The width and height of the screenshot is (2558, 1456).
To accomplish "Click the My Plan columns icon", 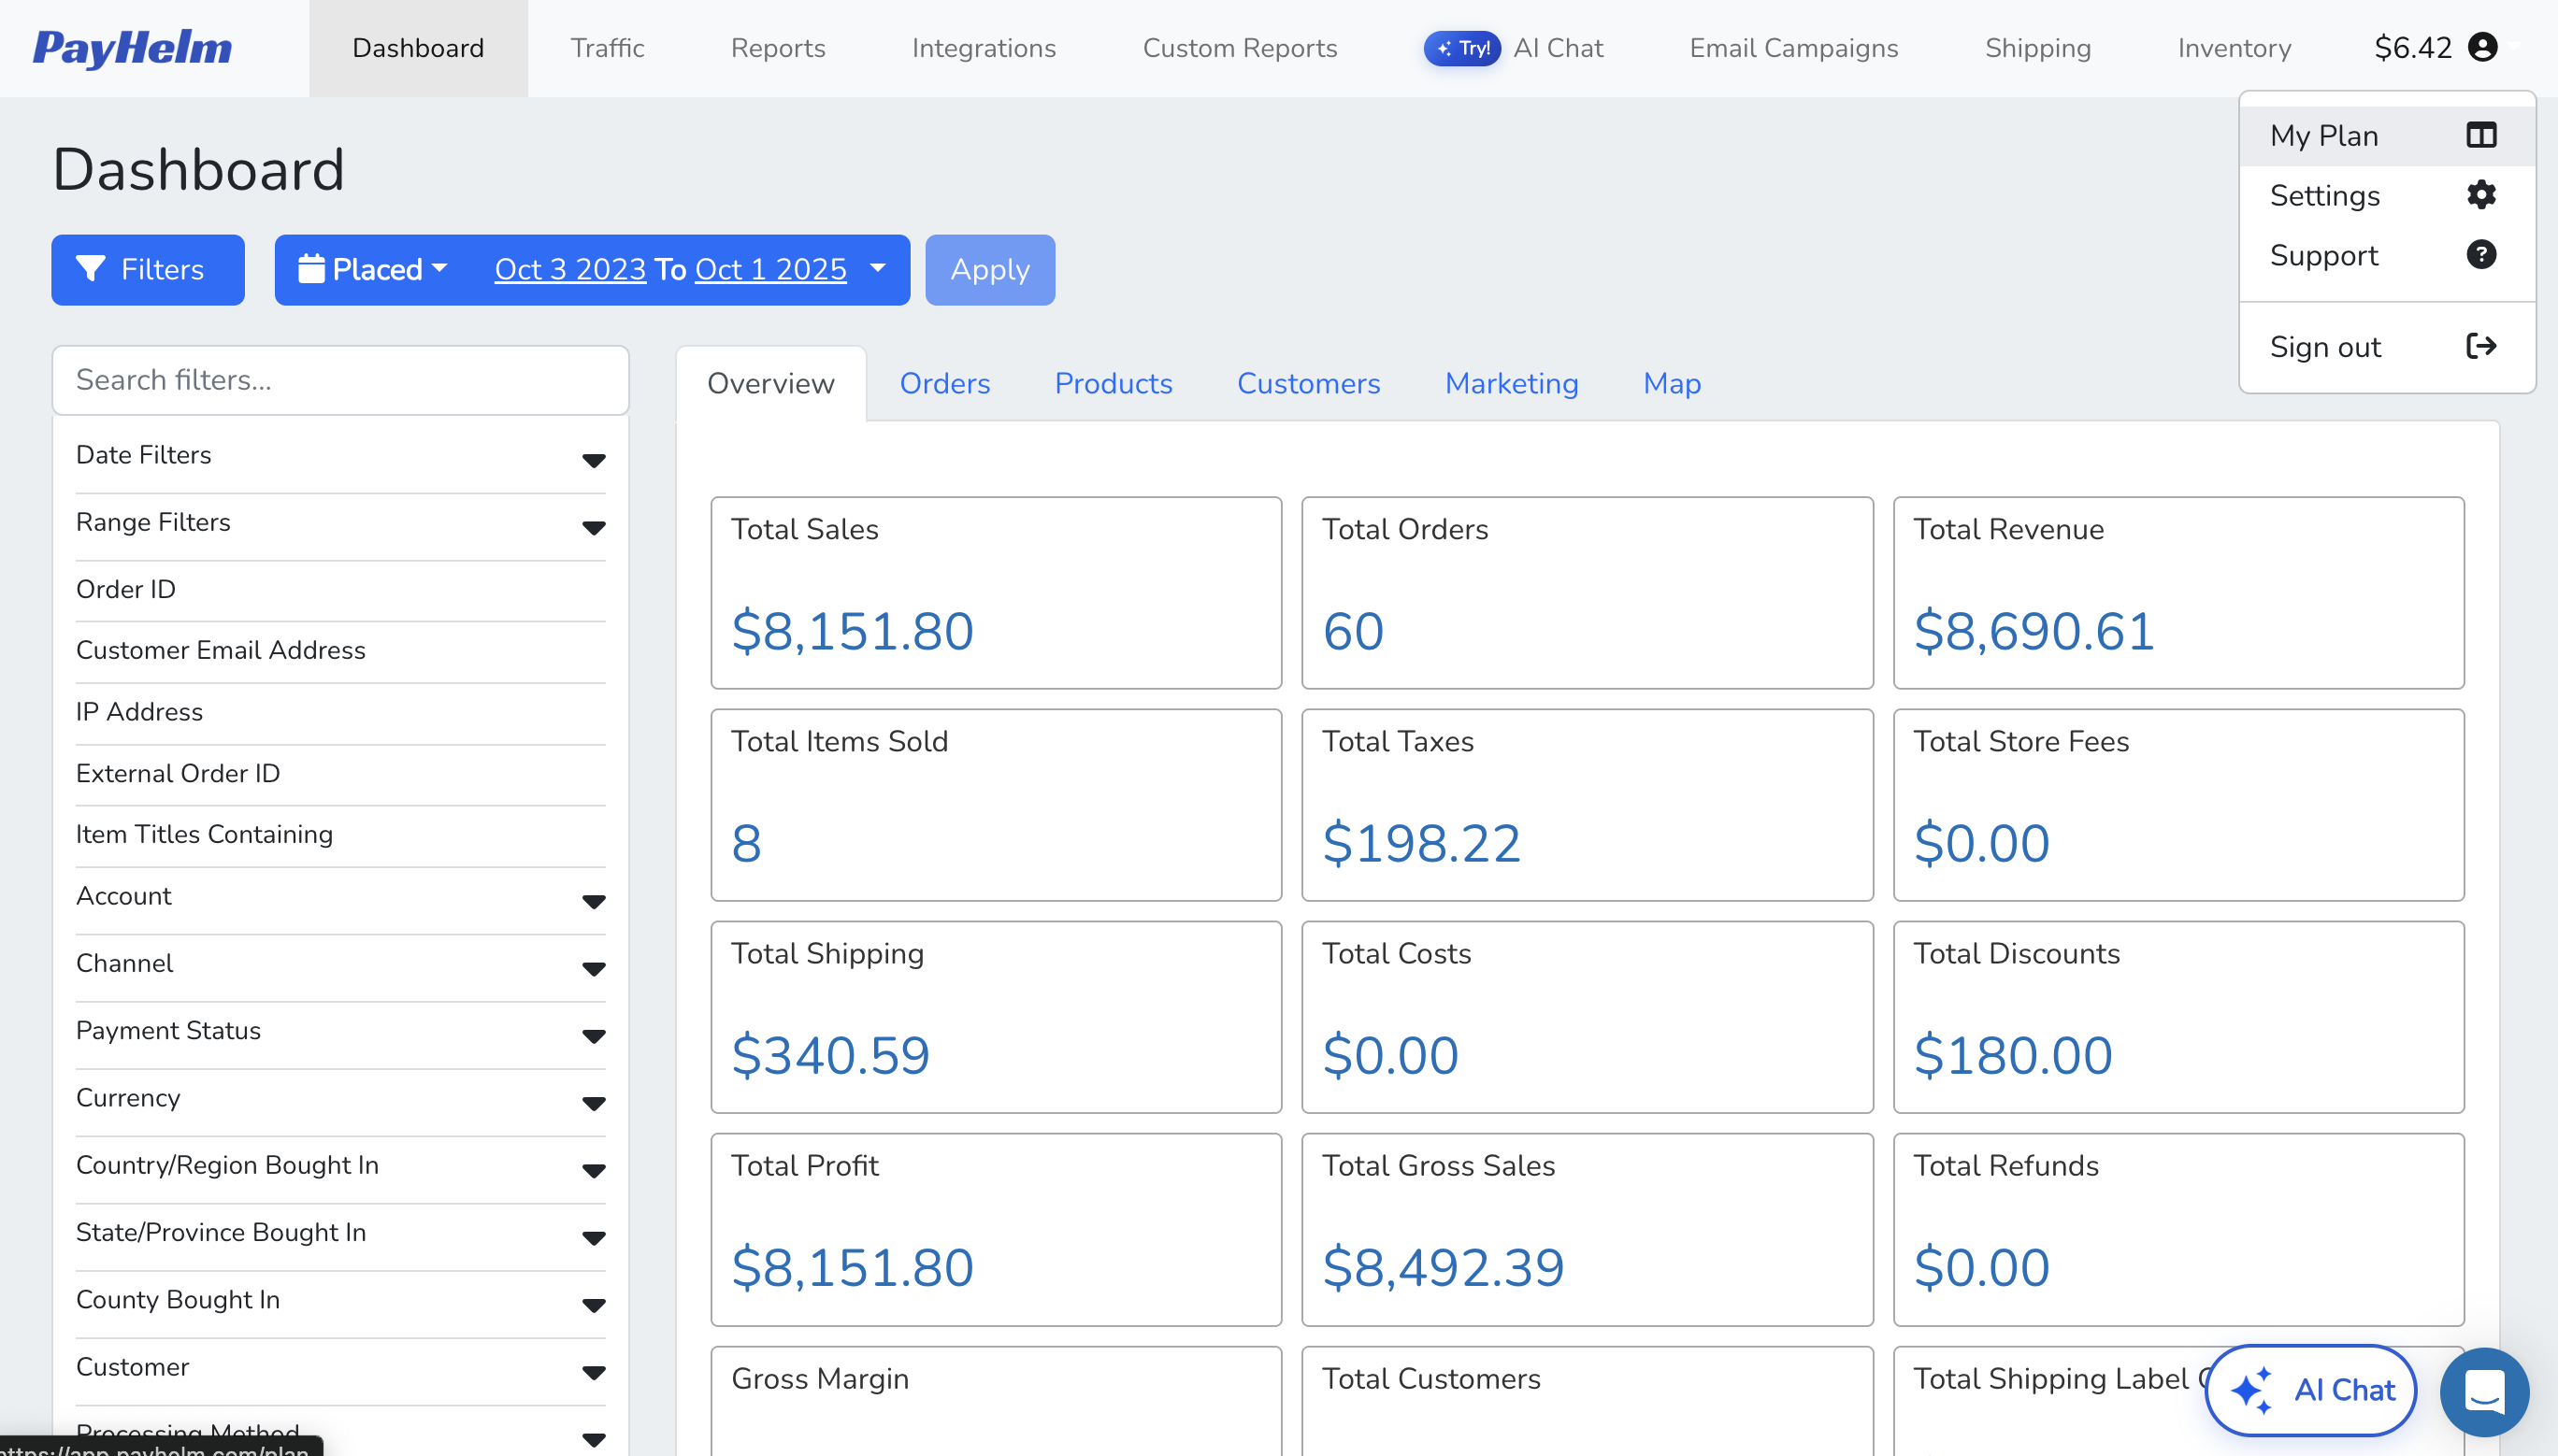I will click(x=2481, y=135).
